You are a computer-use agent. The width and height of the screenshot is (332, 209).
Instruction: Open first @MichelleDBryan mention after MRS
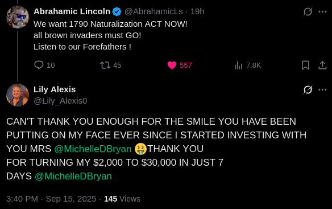point(93,149)
